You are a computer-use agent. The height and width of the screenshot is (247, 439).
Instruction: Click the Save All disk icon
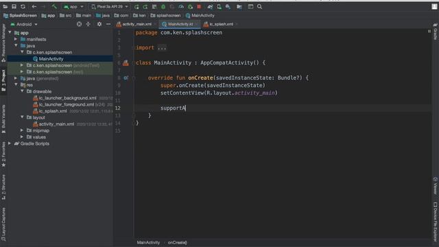tap(14, 6)
